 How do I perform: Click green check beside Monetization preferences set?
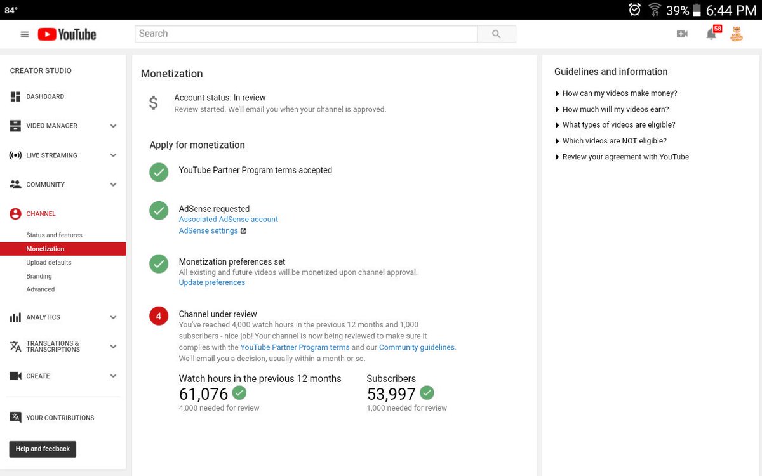[159, 263]
